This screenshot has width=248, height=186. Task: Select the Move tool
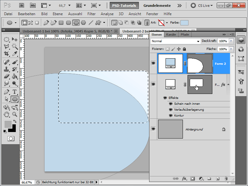pyautogui.click(x=15, y=39)
